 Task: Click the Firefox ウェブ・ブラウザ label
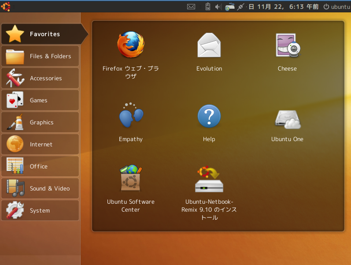[131, 72]
